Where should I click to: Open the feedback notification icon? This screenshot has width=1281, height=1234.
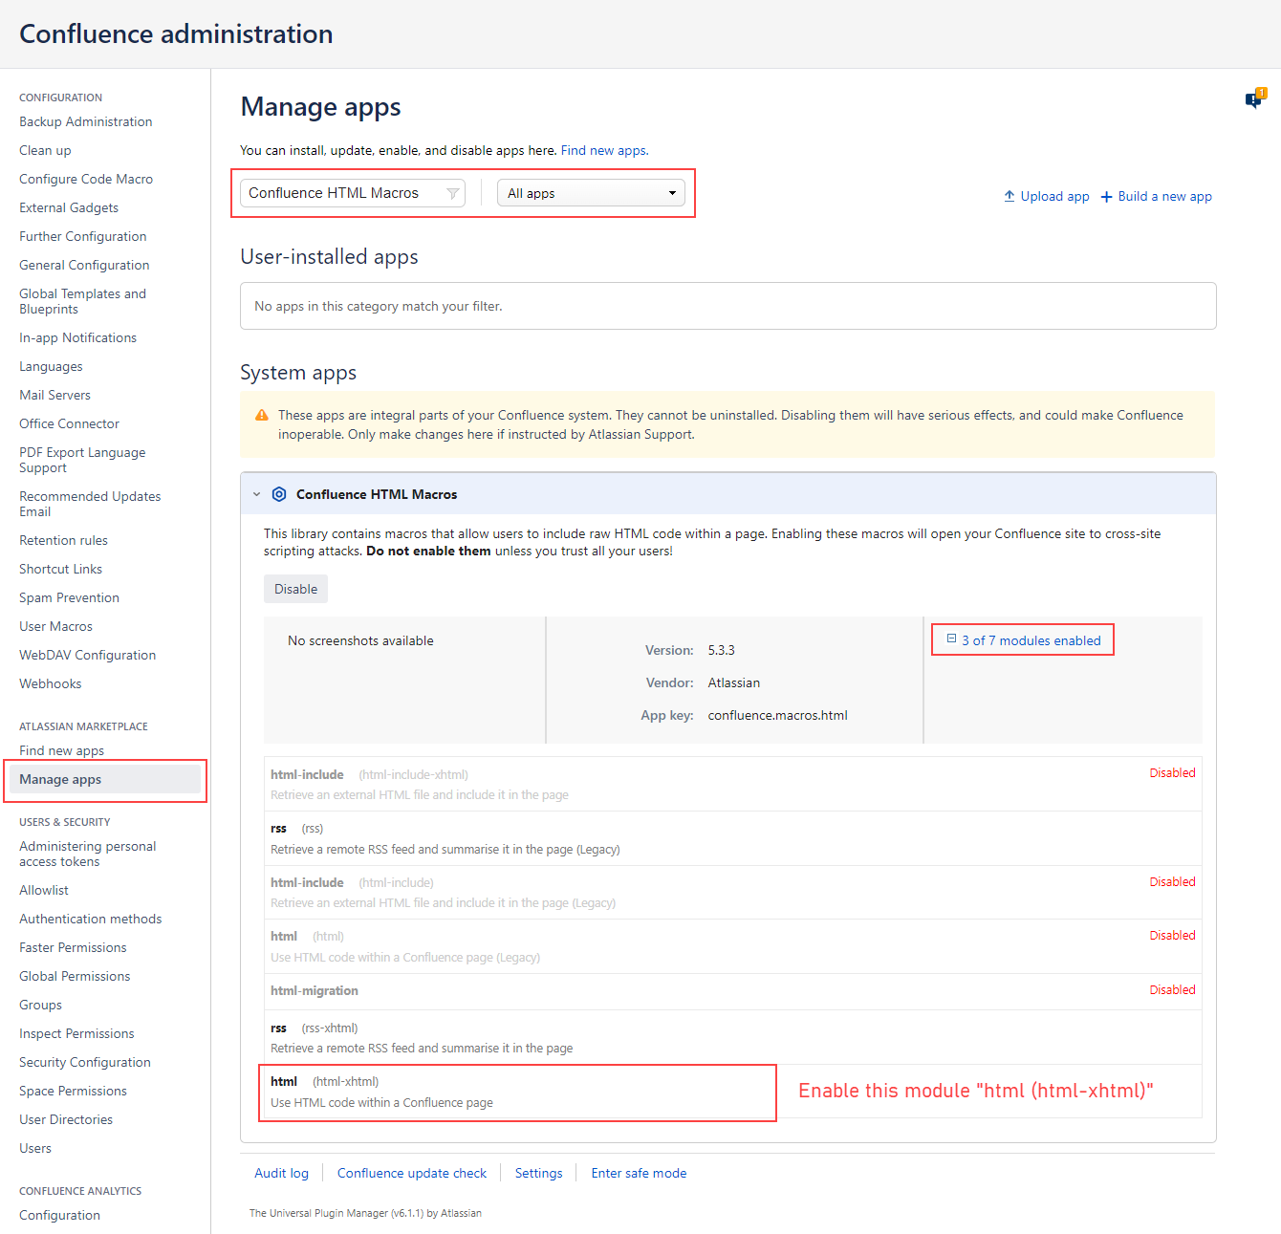tap(1255, 98)
